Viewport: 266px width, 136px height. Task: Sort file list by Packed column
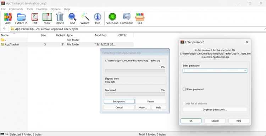[x=60, y=35]
